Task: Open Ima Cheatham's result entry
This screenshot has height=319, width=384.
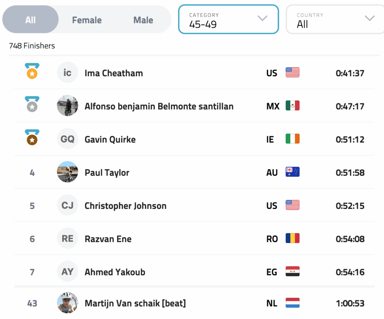Action: 114,73
